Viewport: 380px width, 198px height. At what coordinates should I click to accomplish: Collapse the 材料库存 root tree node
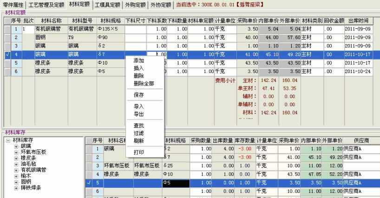[8, 140]
